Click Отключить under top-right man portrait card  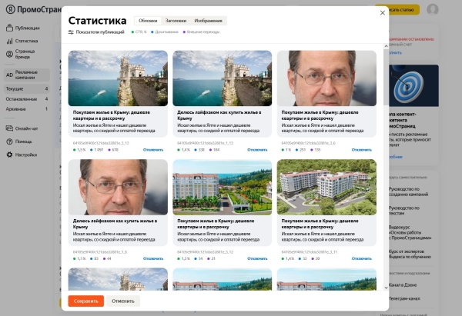(363, 150)
